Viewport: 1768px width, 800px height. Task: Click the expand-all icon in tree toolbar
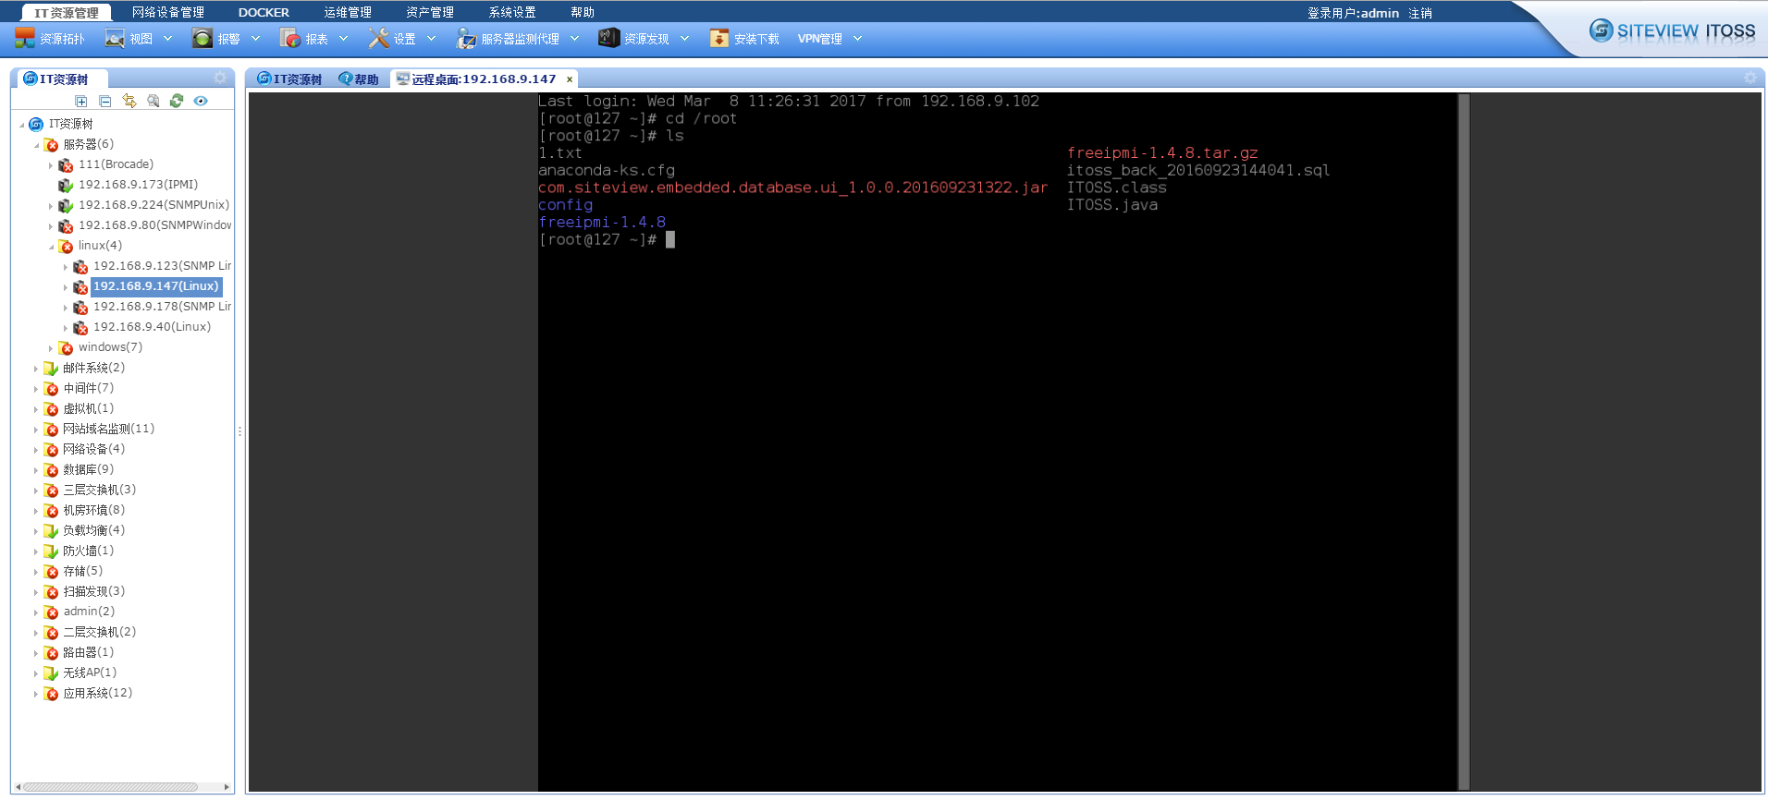(x=81, y=102)
